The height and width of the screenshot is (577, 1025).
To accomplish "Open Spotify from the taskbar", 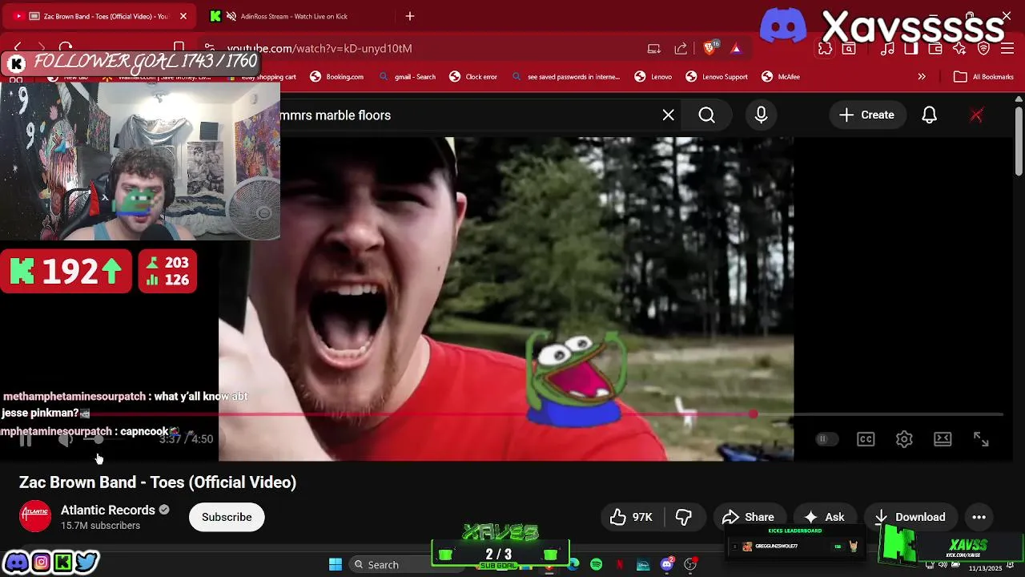I will 597,564.
